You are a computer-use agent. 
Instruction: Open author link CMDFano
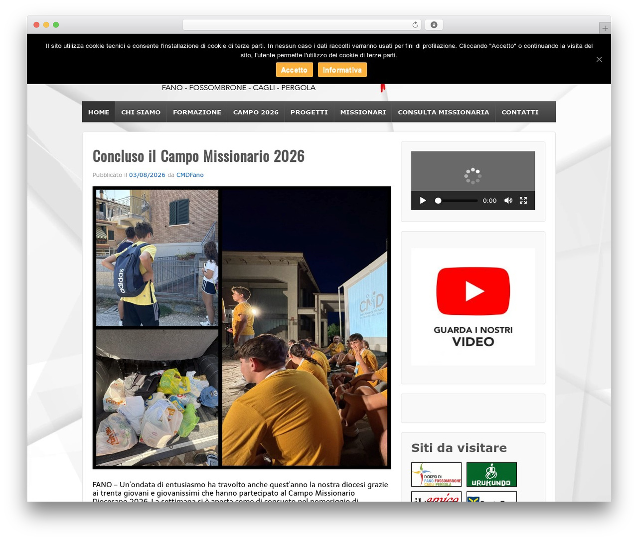pyautogui.click(x=190, y=175)
